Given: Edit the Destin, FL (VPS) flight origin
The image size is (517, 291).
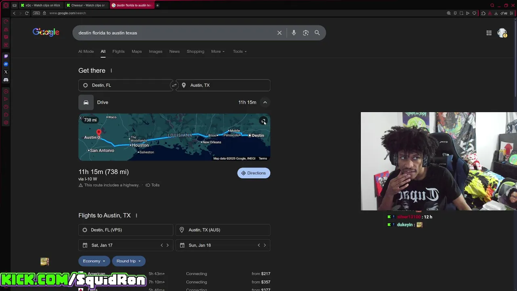Looking at the screenshot, I should click(126, 230).
